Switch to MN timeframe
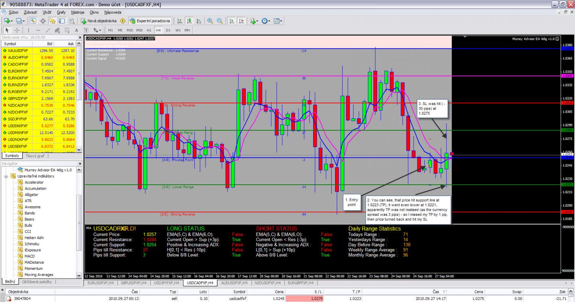 tap(187, 30)
